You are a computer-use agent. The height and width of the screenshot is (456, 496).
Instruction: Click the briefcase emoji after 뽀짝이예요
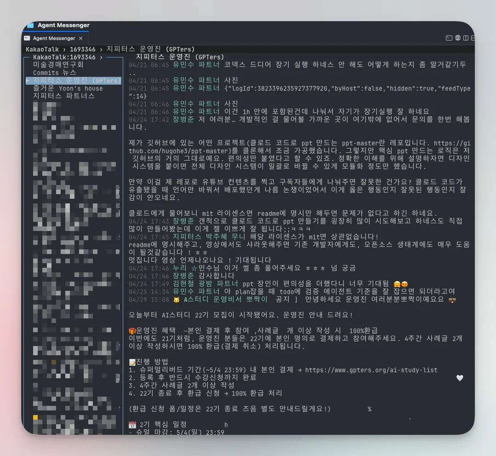[452, 300]
